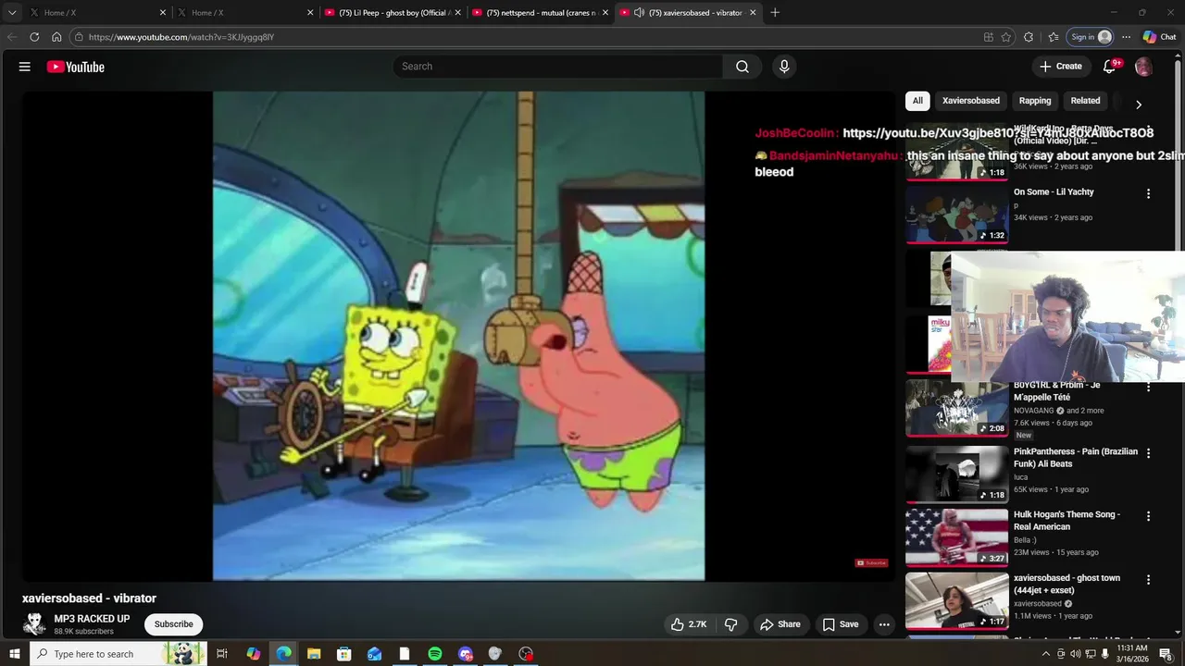The width and height of the screenshot is (1185, 666).
Task: Open File Explorer from the taskbar
Action: (x=314, y=654)
